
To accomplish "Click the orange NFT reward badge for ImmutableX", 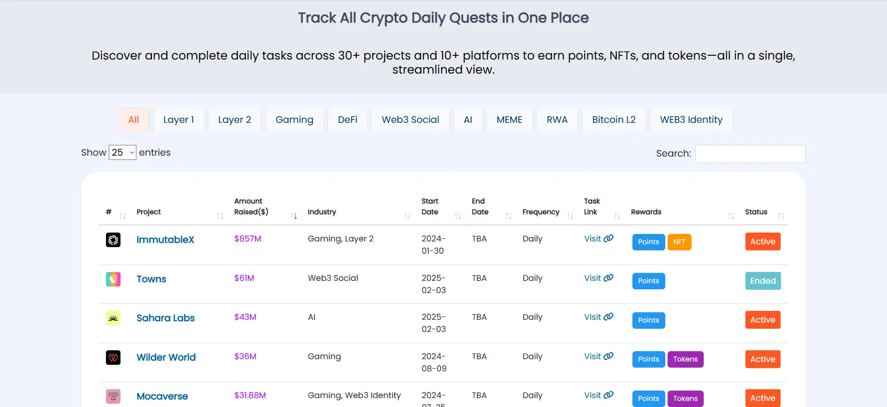I will 679,242.
